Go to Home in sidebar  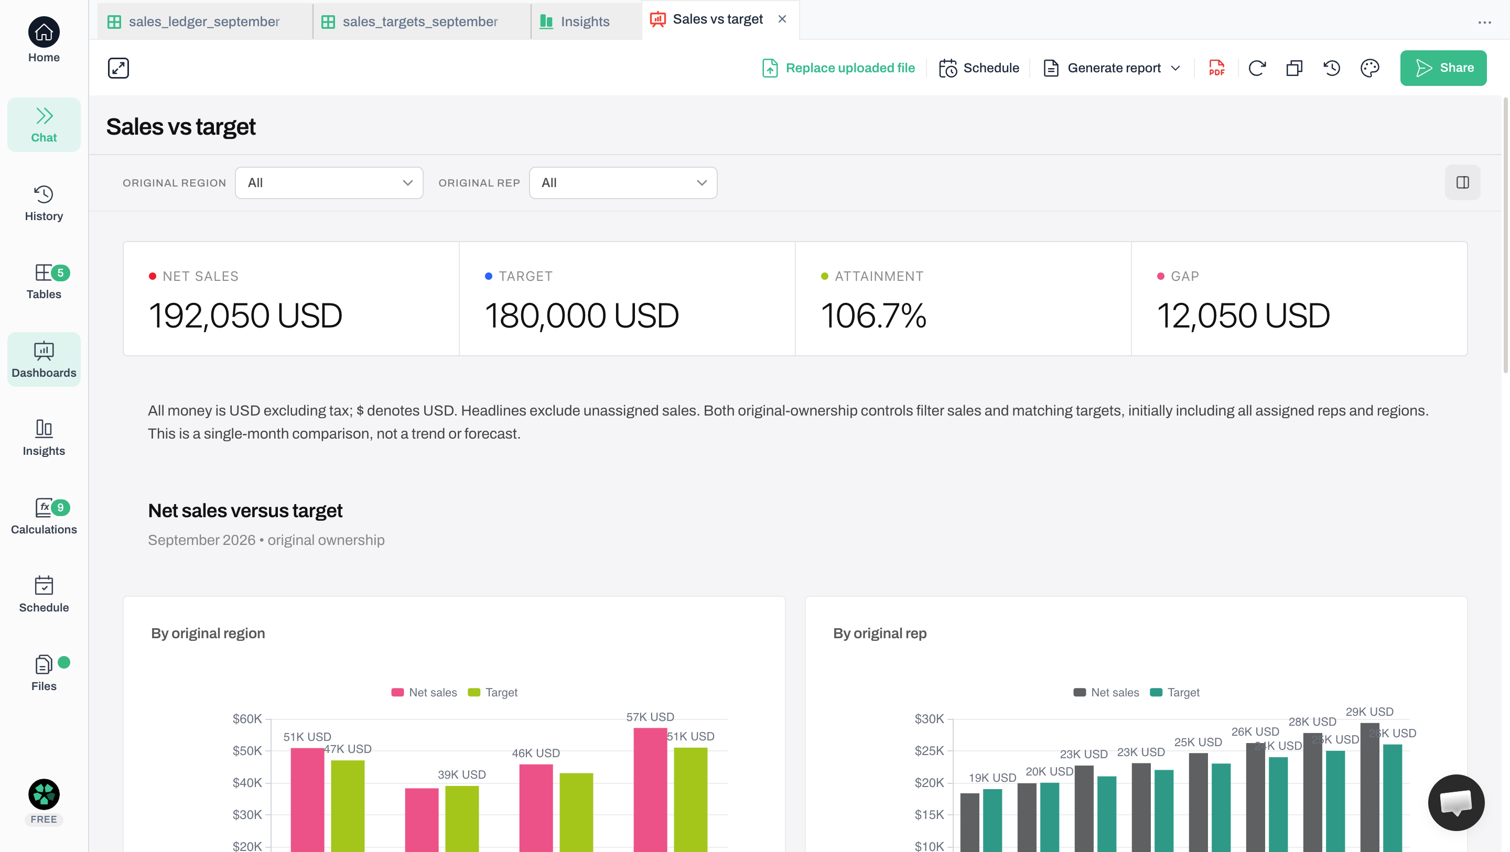(44, 40)
